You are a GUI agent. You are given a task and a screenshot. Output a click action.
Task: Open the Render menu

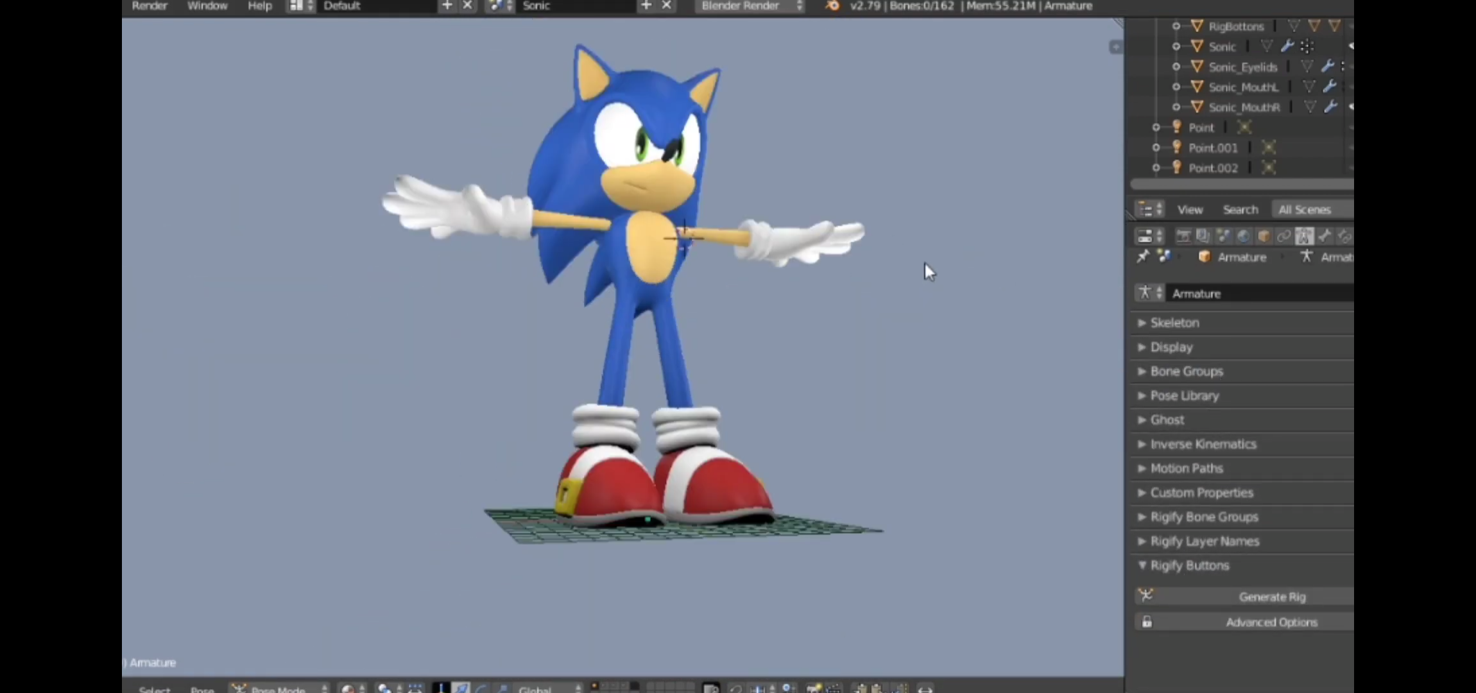coord(150,6)
